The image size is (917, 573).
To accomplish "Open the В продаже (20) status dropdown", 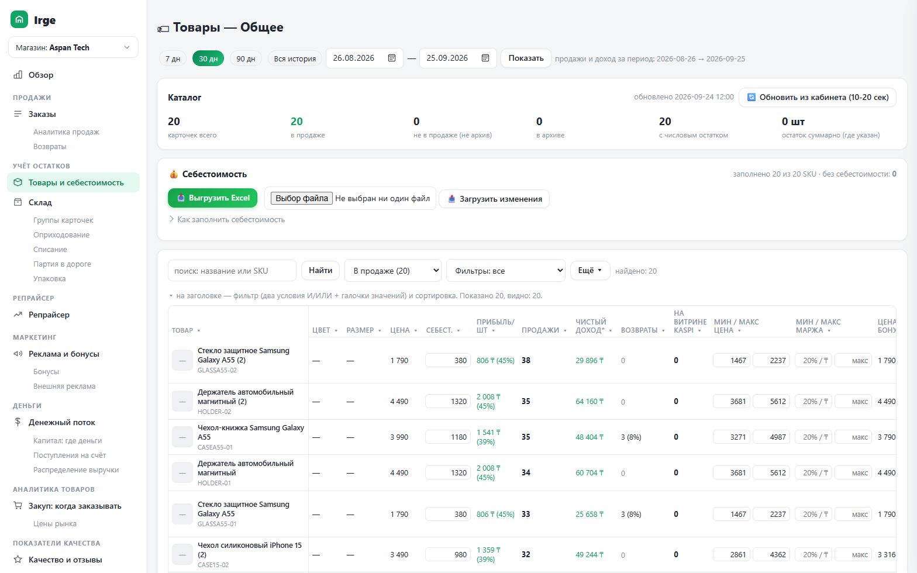I will 393,271.
